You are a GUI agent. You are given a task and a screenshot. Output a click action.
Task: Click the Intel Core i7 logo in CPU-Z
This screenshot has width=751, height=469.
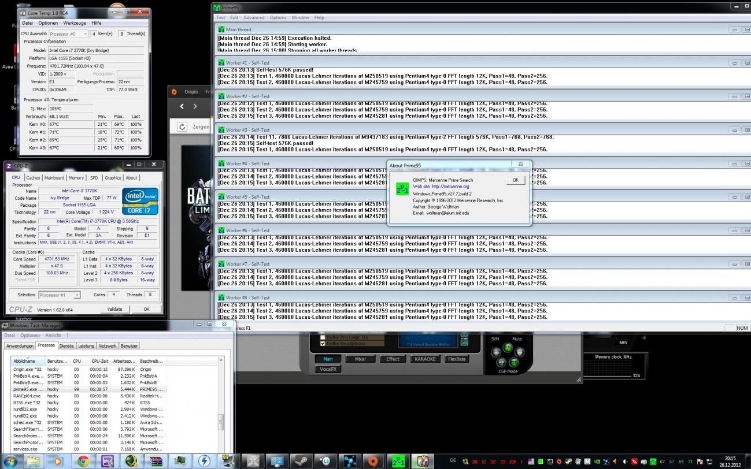click(x=140, y=200)
